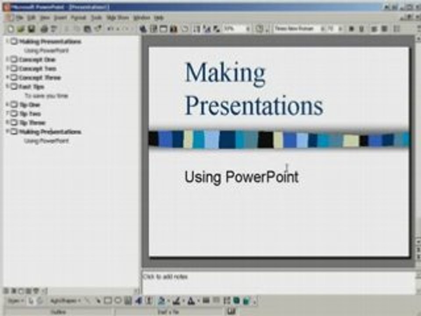This screenshot has height=316, width=421.
Task: Click the Line Color brush button
Action: tap(177, 301)
